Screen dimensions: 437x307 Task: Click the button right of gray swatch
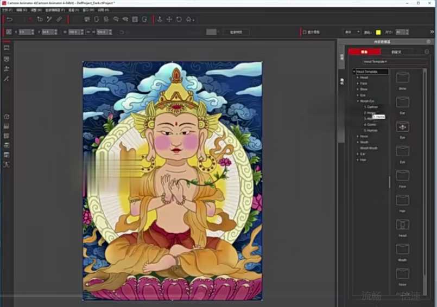(x=236, y=32)
